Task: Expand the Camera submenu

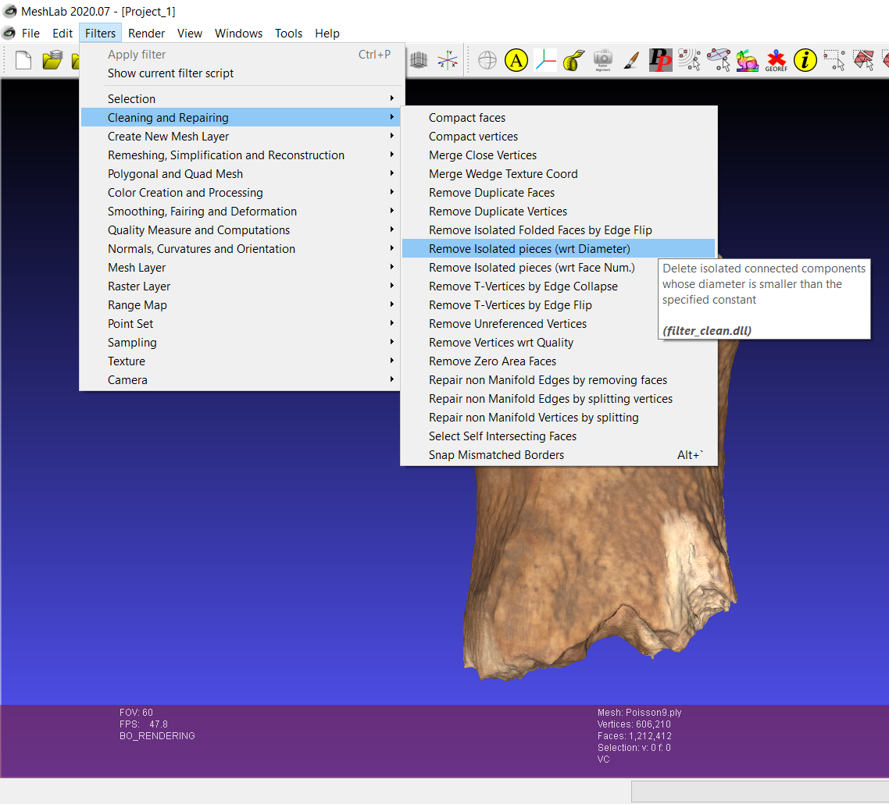Action: coord(241,379)
